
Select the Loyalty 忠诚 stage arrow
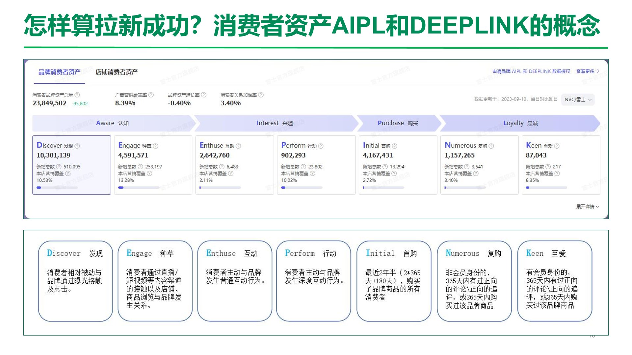tap(520, 123)
